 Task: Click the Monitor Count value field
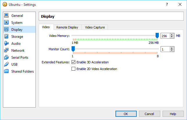tap(165, 49)
